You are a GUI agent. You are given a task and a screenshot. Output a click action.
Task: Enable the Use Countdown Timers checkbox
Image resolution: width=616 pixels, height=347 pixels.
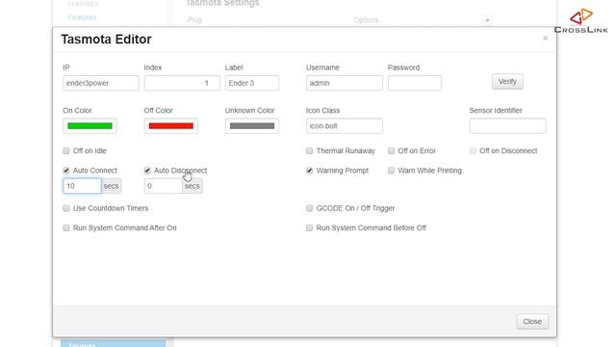[66, 208]
